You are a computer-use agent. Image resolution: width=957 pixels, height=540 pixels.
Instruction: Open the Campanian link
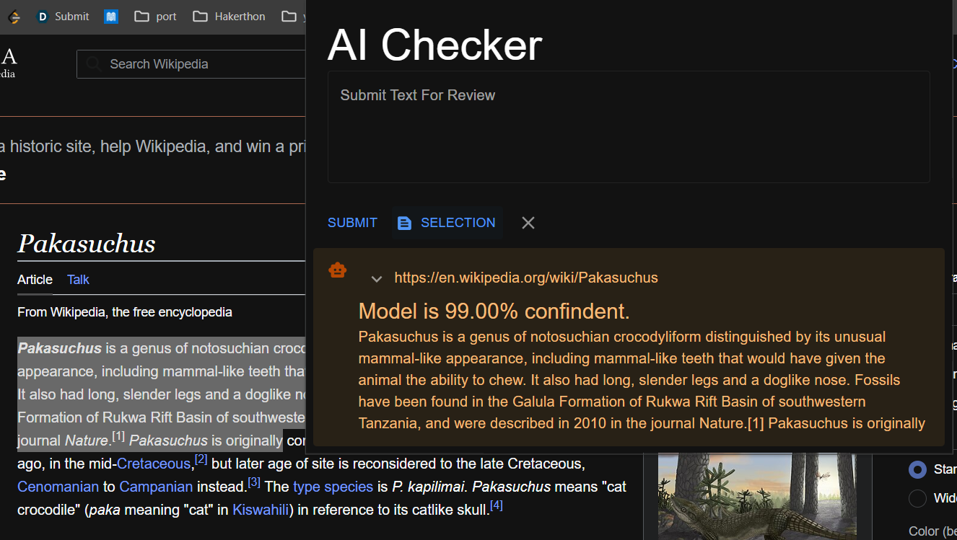(x=156, y=487)
